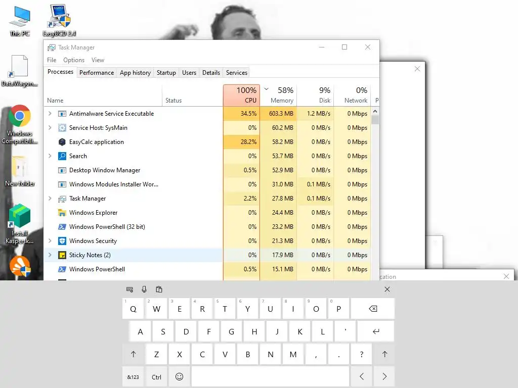Click the process list scrollbar thumb
This screenshot has width=518, height=388.
pyautogui.click(x=375, y=119)
